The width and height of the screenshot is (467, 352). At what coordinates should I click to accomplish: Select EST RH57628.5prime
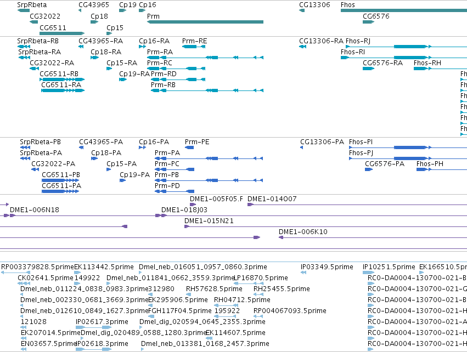tap(214, 289)
